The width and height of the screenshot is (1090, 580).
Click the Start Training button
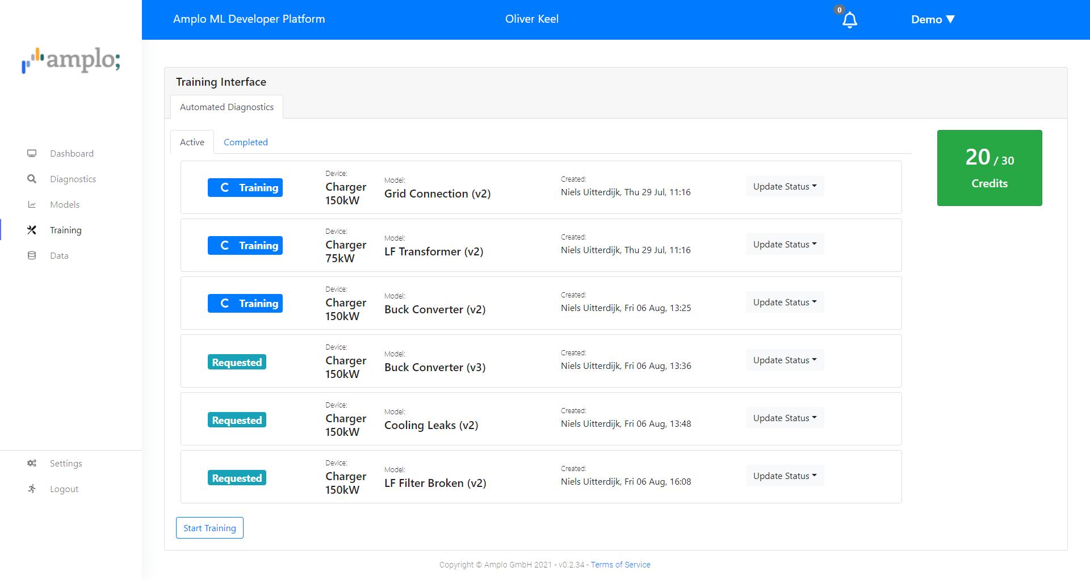(x=209, y=528)
